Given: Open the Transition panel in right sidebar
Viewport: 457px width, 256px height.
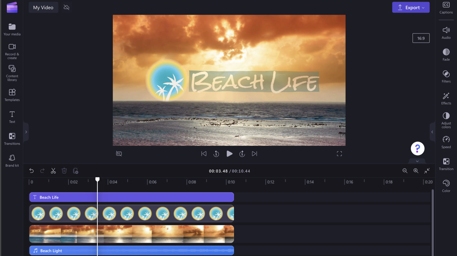Looking at the screenshot, I should click(x=446, y=164).
